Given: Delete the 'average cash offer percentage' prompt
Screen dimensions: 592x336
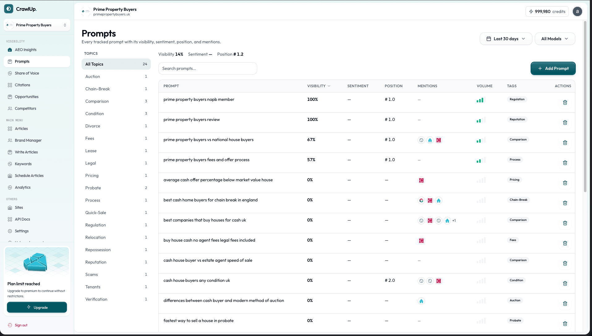Looking at the screenshot, I should (565, 183).
